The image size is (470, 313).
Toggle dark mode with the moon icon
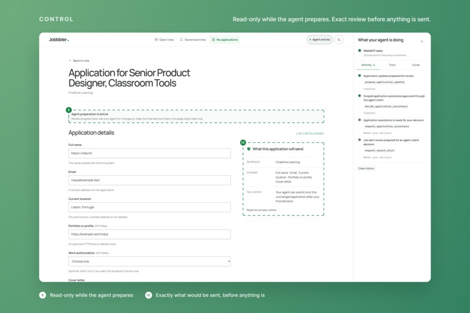[339, 40]
